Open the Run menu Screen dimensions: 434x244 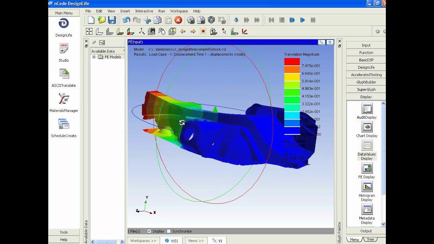[162, 11]
